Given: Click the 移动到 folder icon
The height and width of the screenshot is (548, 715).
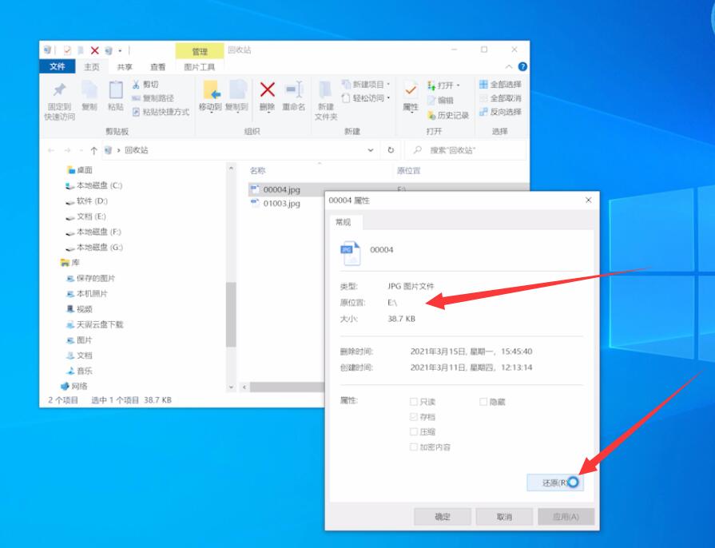Looking at the screenshot, I should point(212,89).
